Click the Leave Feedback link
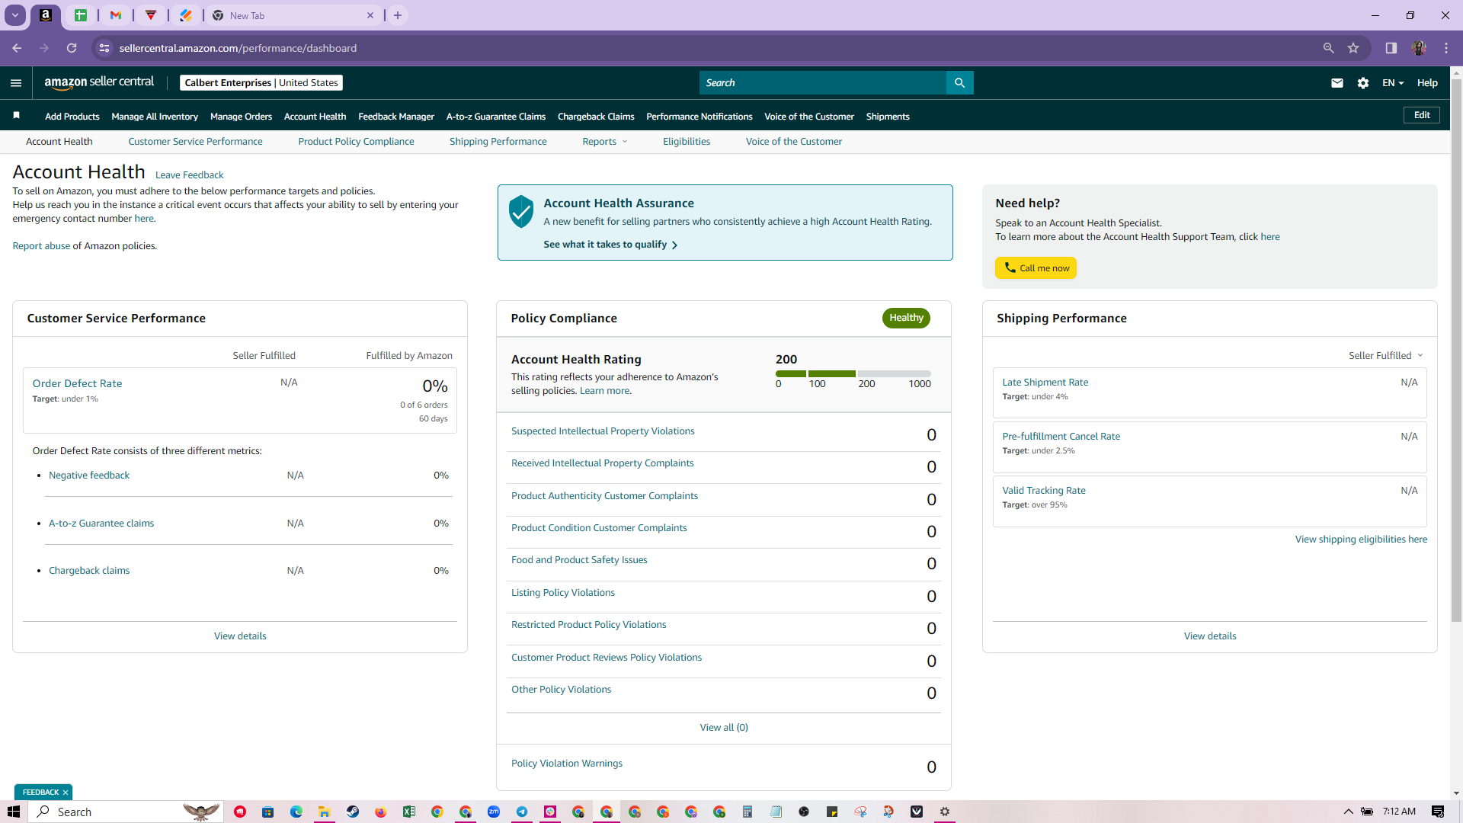The width and height of the screenshot is (1463, 823). pos(189,175)
